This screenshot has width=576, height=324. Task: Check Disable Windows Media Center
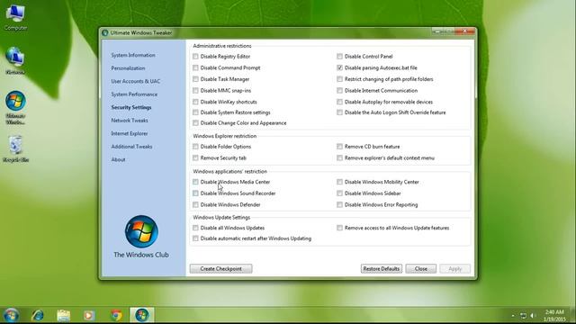[x=195, y=182]
